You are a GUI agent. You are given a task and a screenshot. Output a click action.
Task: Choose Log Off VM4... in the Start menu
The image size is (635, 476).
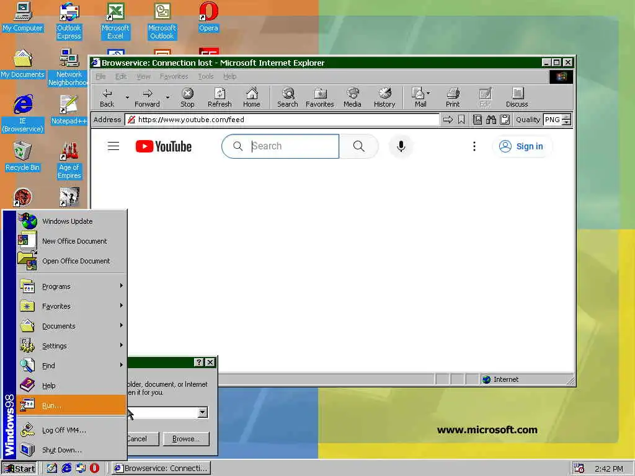pos(71,430)
